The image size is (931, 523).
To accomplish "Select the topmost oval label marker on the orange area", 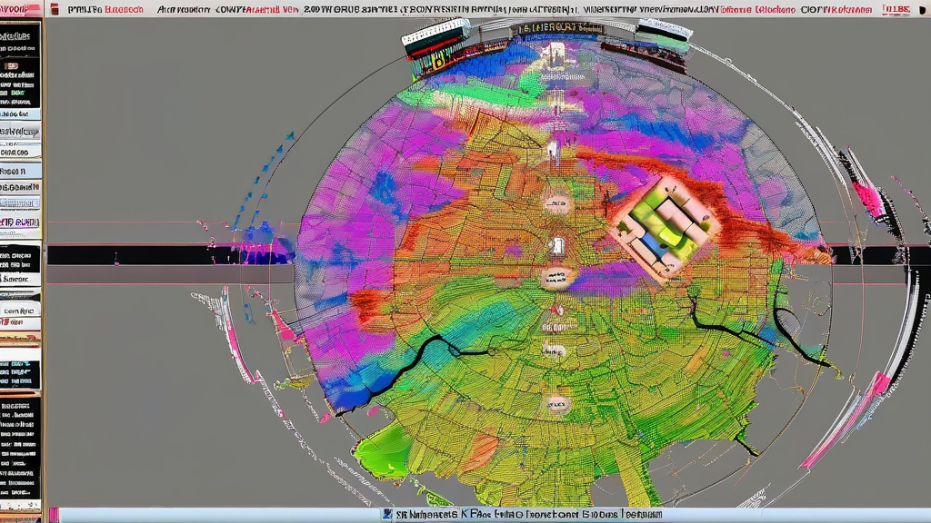I will (x=557, y=204).
